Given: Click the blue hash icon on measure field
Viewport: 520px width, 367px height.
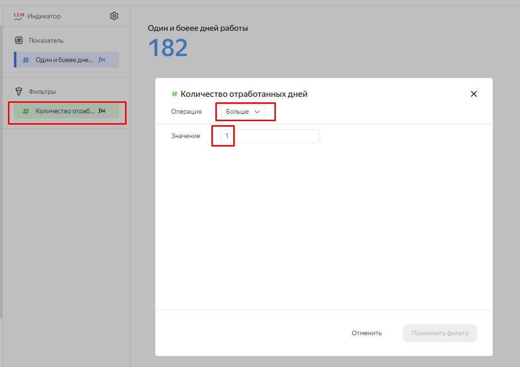Looking at the screenshot, I should click(x=25, y=60).
